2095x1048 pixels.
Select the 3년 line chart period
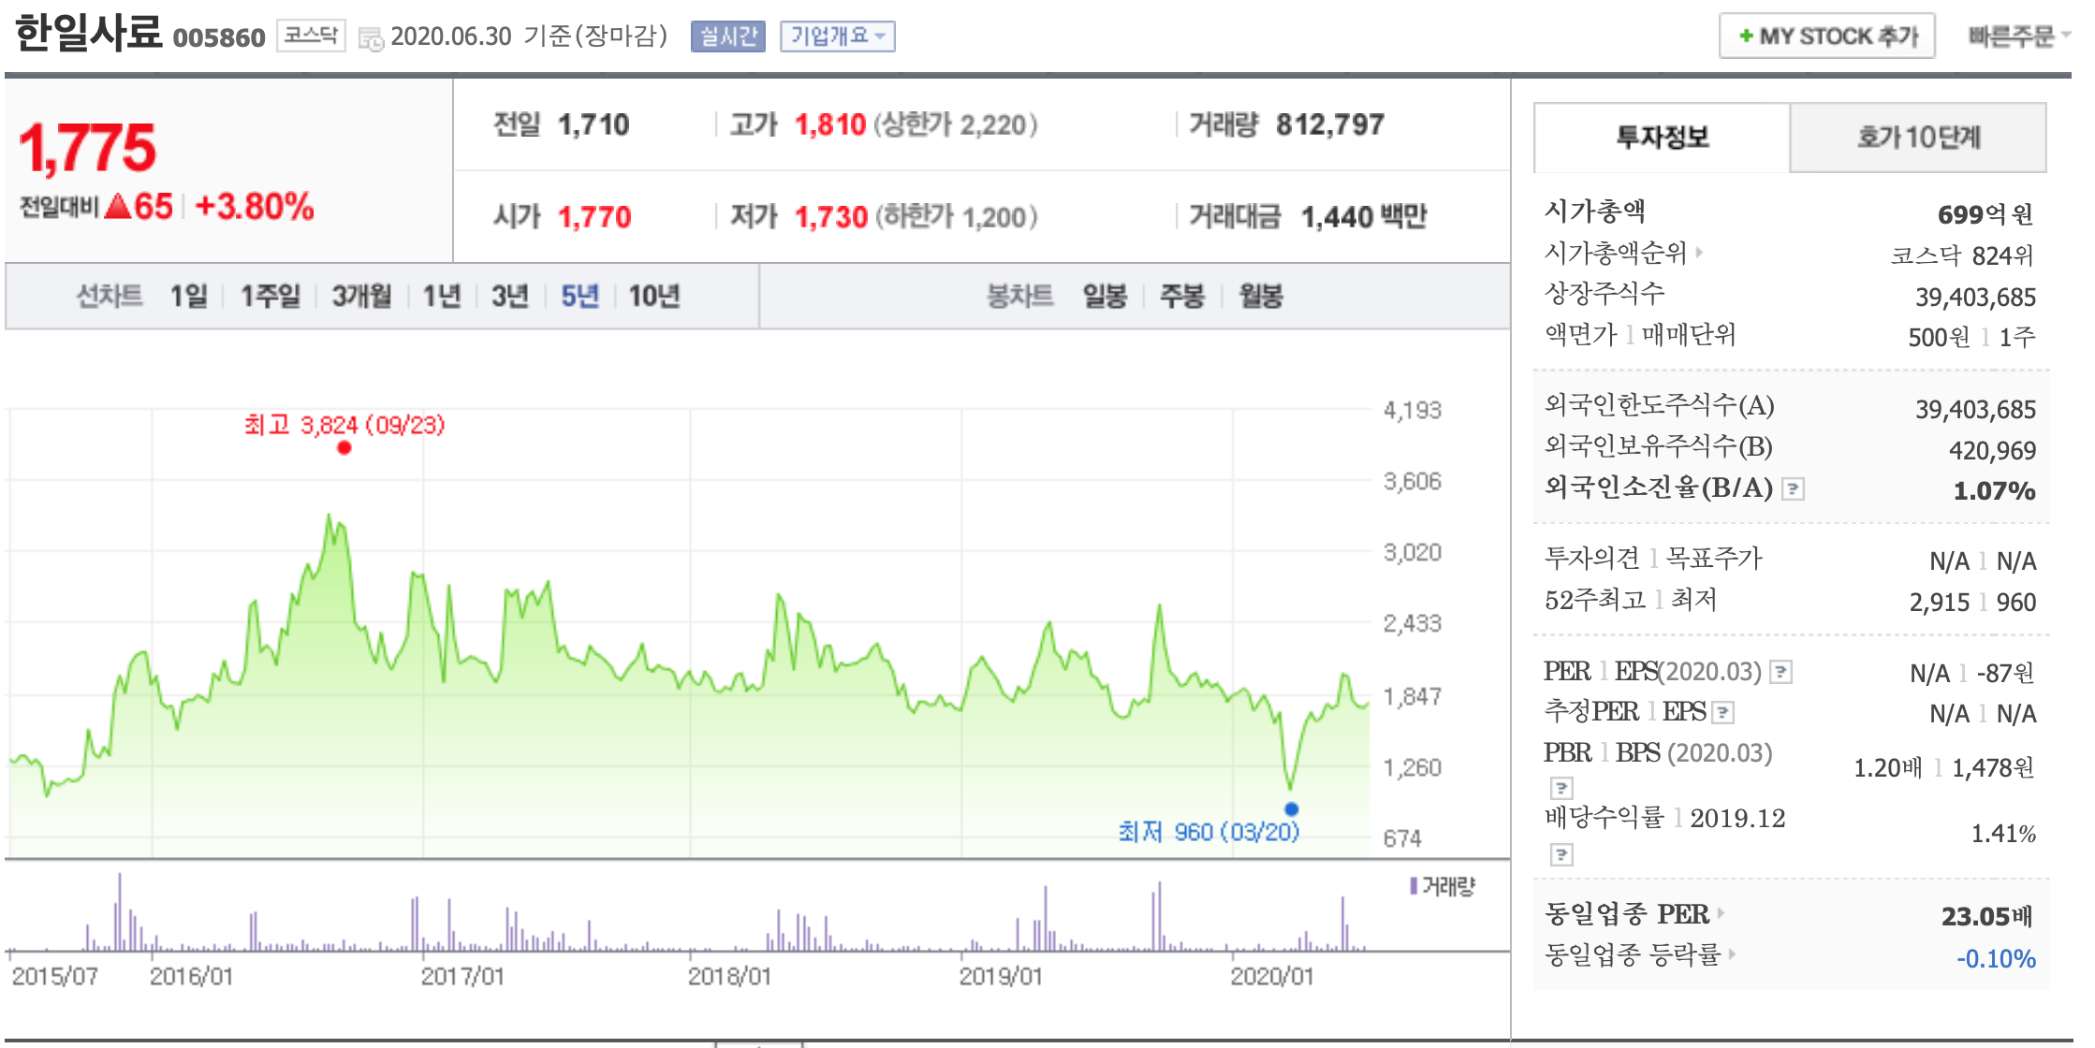click(x=510, y=297)
